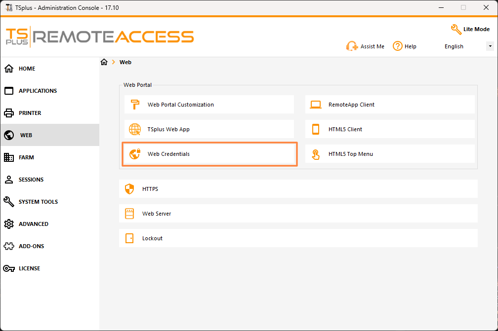Open the LICENSE section
The height and width of the screenshot is (331, 498).
tap(29, 268)
